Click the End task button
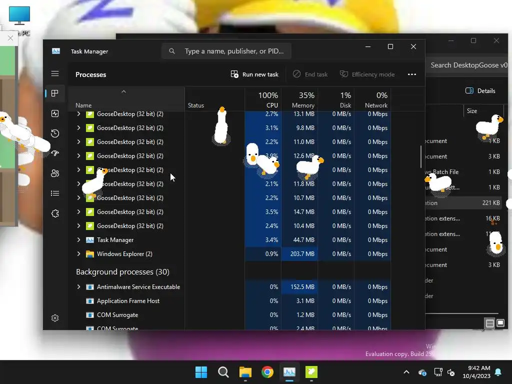The image size is (512, 384). tap(310, 74)
